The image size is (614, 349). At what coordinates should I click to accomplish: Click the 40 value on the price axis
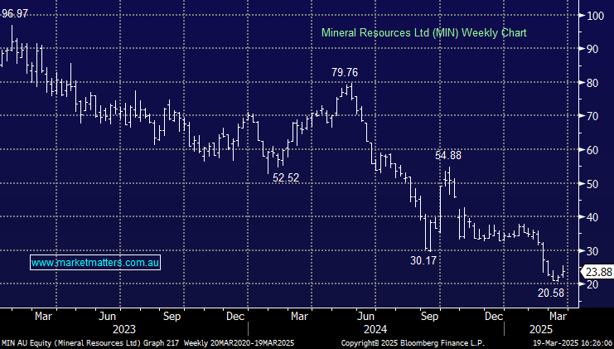(592, 216)
